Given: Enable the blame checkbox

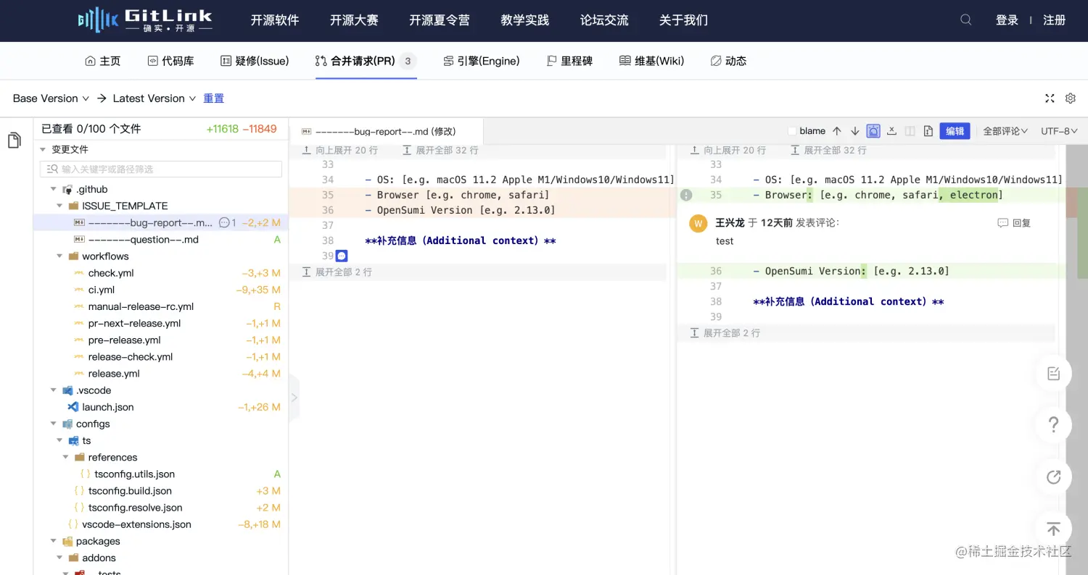Looking at the screenshot, I should pos(792,131).
